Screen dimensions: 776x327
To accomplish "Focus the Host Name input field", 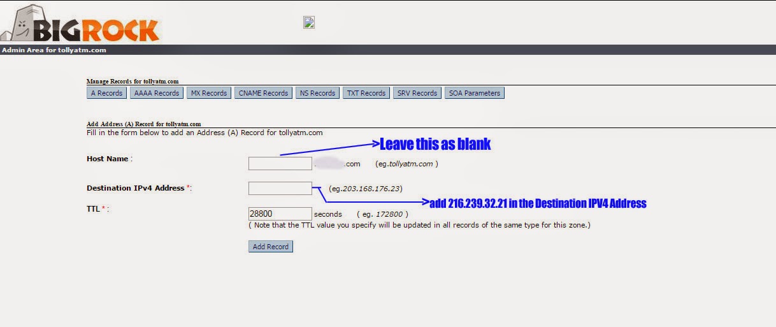I will point(280,164).
